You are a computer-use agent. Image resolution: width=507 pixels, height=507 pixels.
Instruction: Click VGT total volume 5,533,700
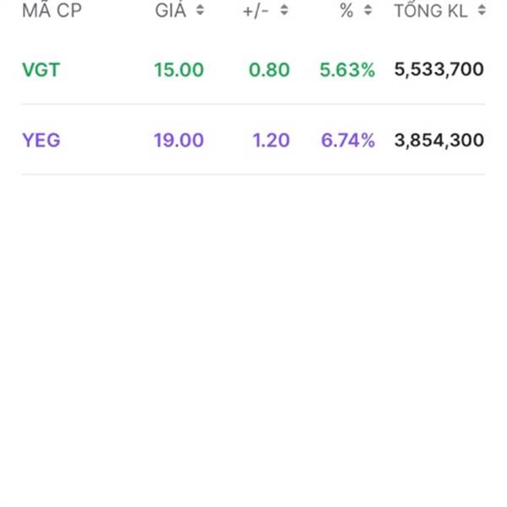439,69
